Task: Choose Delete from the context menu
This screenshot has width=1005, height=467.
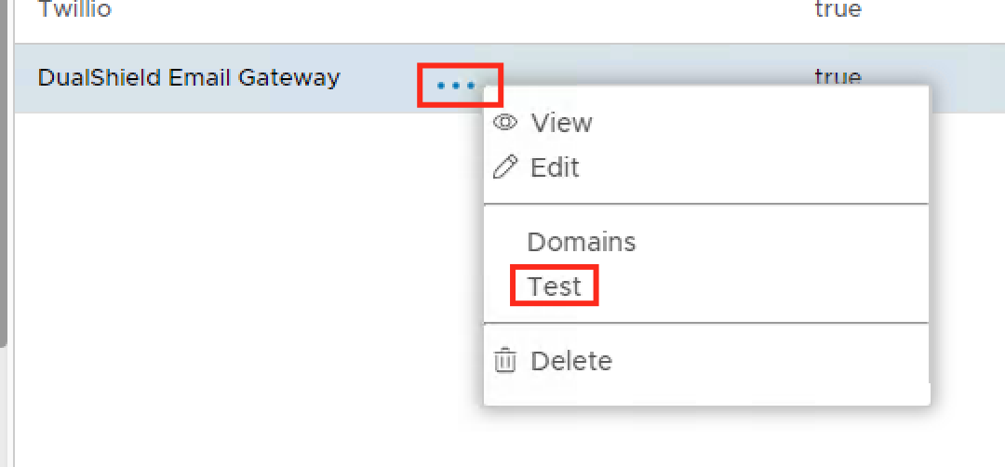Action: 571,361
